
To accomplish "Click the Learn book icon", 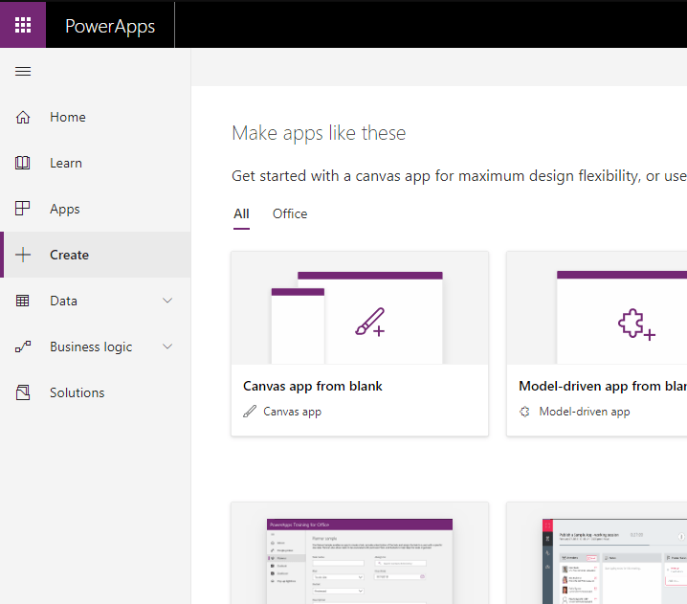I will tap(23, 163).
